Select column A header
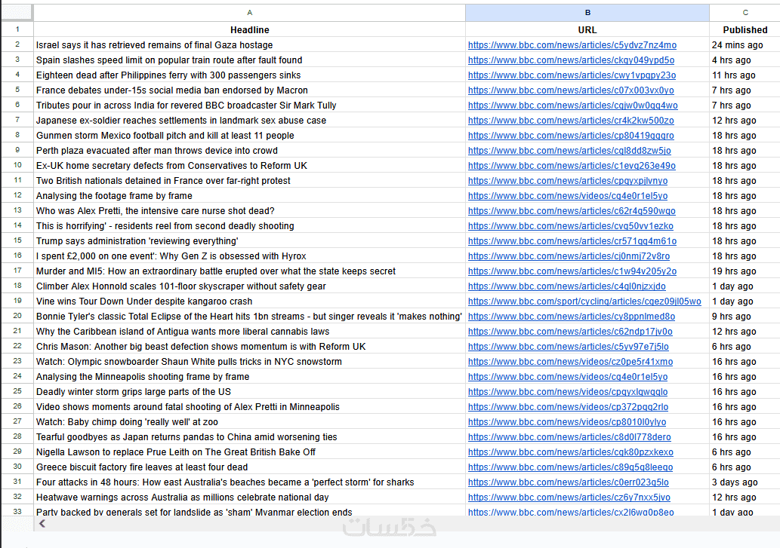This screenshot has height=548, width=780. [x=249, y=12]
